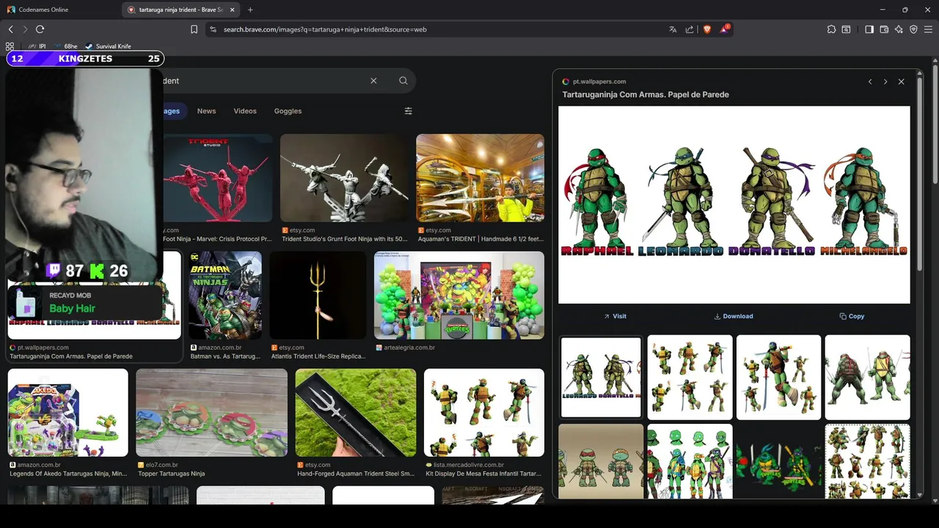Show previous image in preview panel

tap(870, 81)
